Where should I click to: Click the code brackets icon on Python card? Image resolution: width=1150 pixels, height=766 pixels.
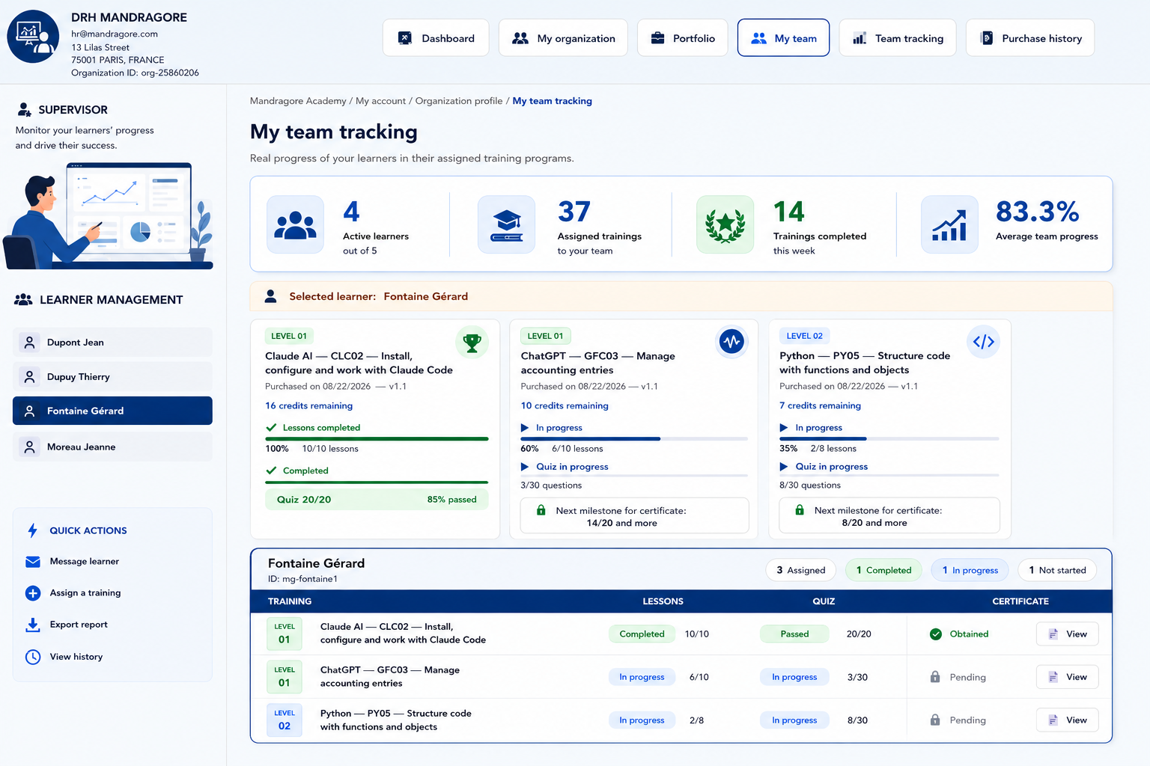(x=983, y=342)
